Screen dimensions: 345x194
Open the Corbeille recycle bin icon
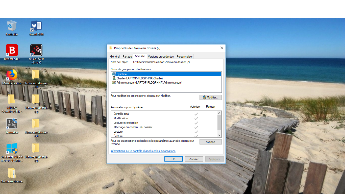pyautogui.click(x=12, y=28)
